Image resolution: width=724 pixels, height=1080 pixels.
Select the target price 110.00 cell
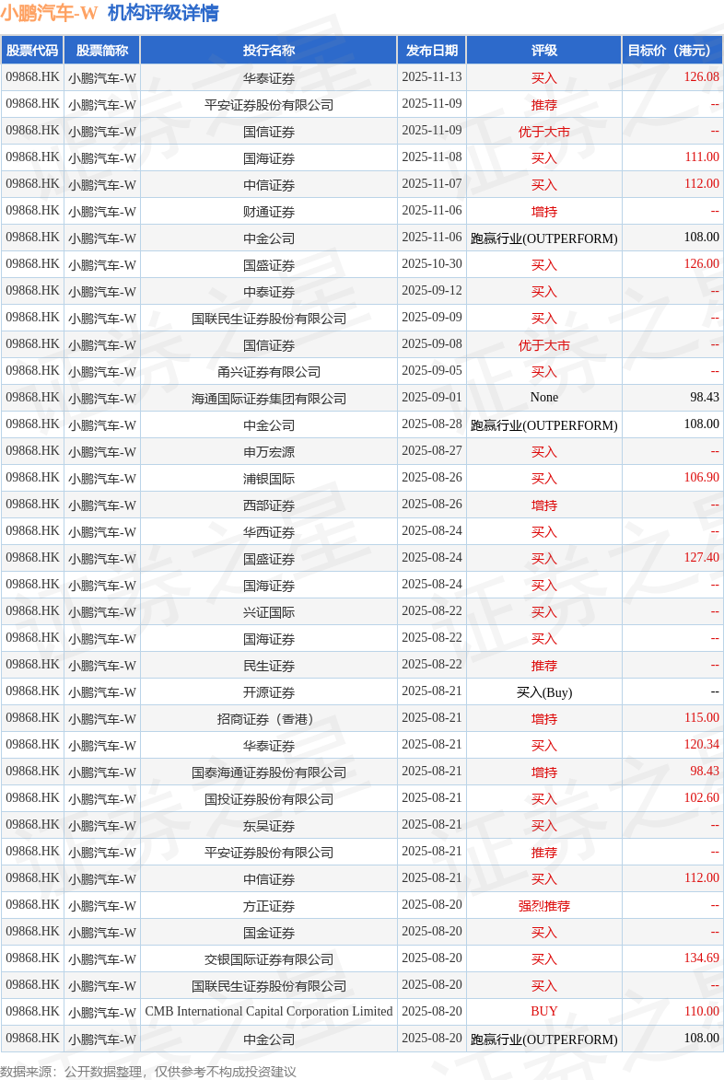[672, 1012]
